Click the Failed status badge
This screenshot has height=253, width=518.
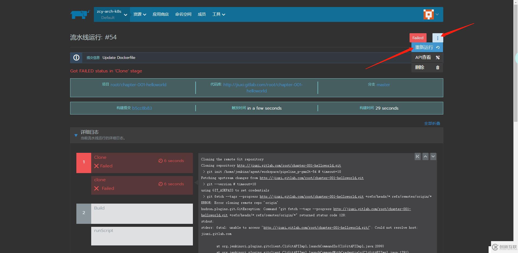418,38
